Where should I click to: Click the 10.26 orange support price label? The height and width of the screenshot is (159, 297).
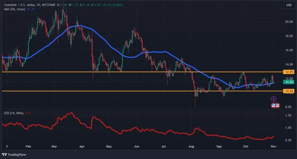point(289,91)
